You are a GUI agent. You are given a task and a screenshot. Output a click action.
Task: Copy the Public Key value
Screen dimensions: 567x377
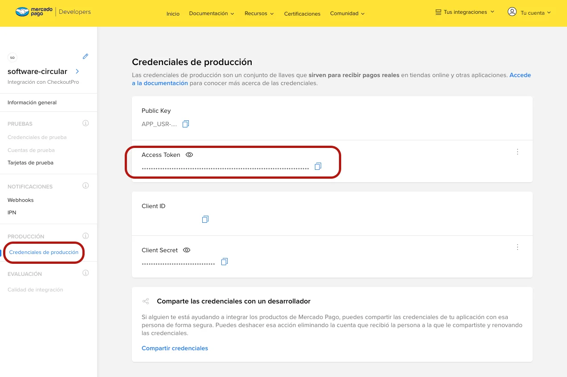[x=186, y=123]
